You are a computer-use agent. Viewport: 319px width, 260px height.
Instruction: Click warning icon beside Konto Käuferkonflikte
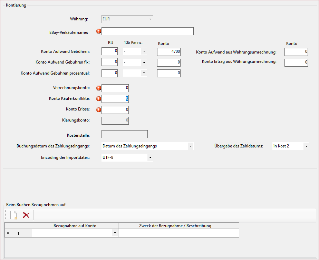point(99,99)
